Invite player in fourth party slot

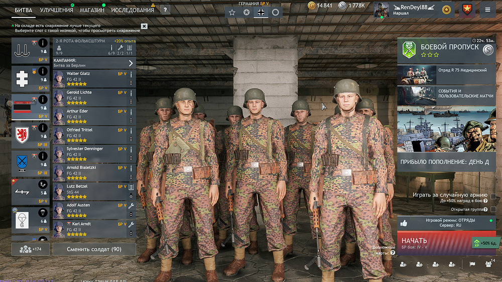point(452,264)
